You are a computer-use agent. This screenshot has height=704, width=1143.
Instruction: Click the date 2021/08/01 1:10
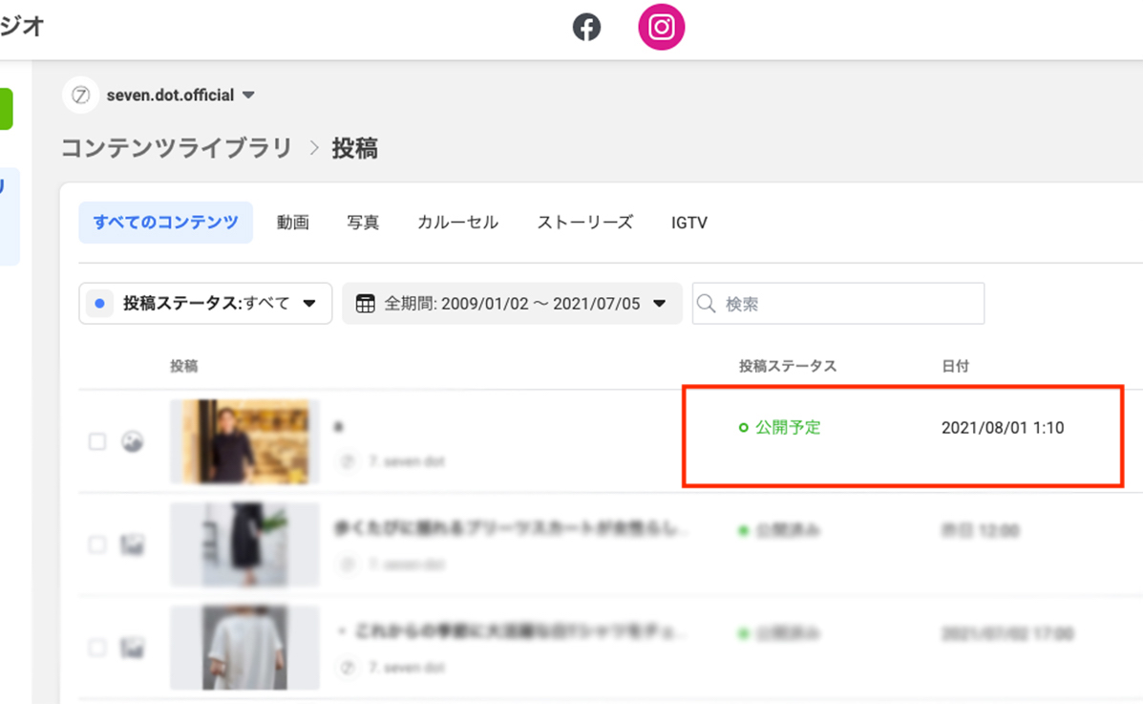click(x=1003, y=428)
